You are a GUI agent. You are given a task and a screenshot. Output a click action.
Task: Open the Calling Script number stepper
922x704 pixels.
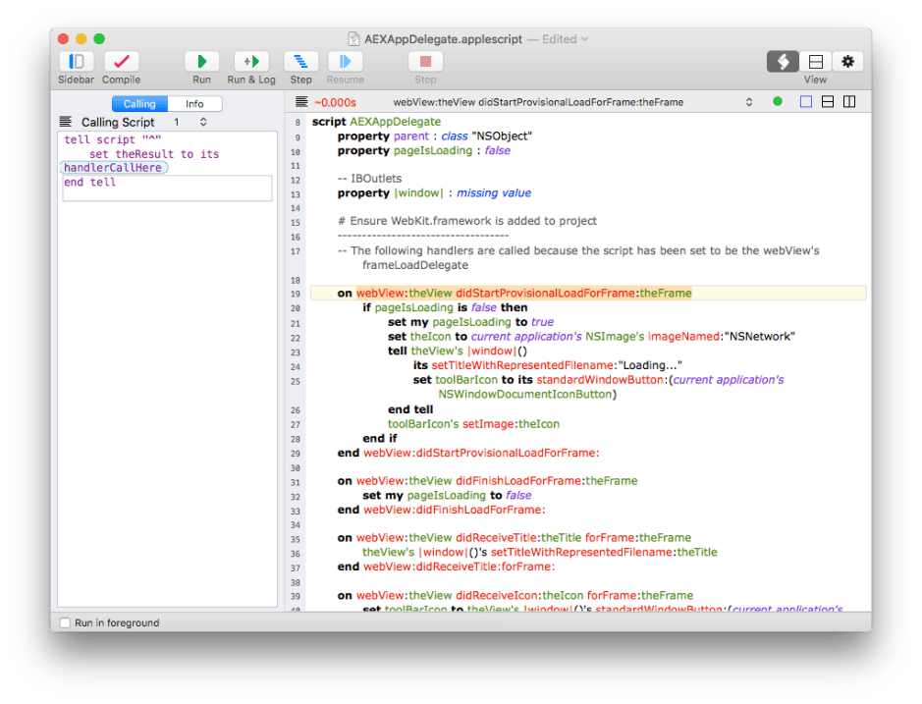pyautogui.click(x=202, y=121)
